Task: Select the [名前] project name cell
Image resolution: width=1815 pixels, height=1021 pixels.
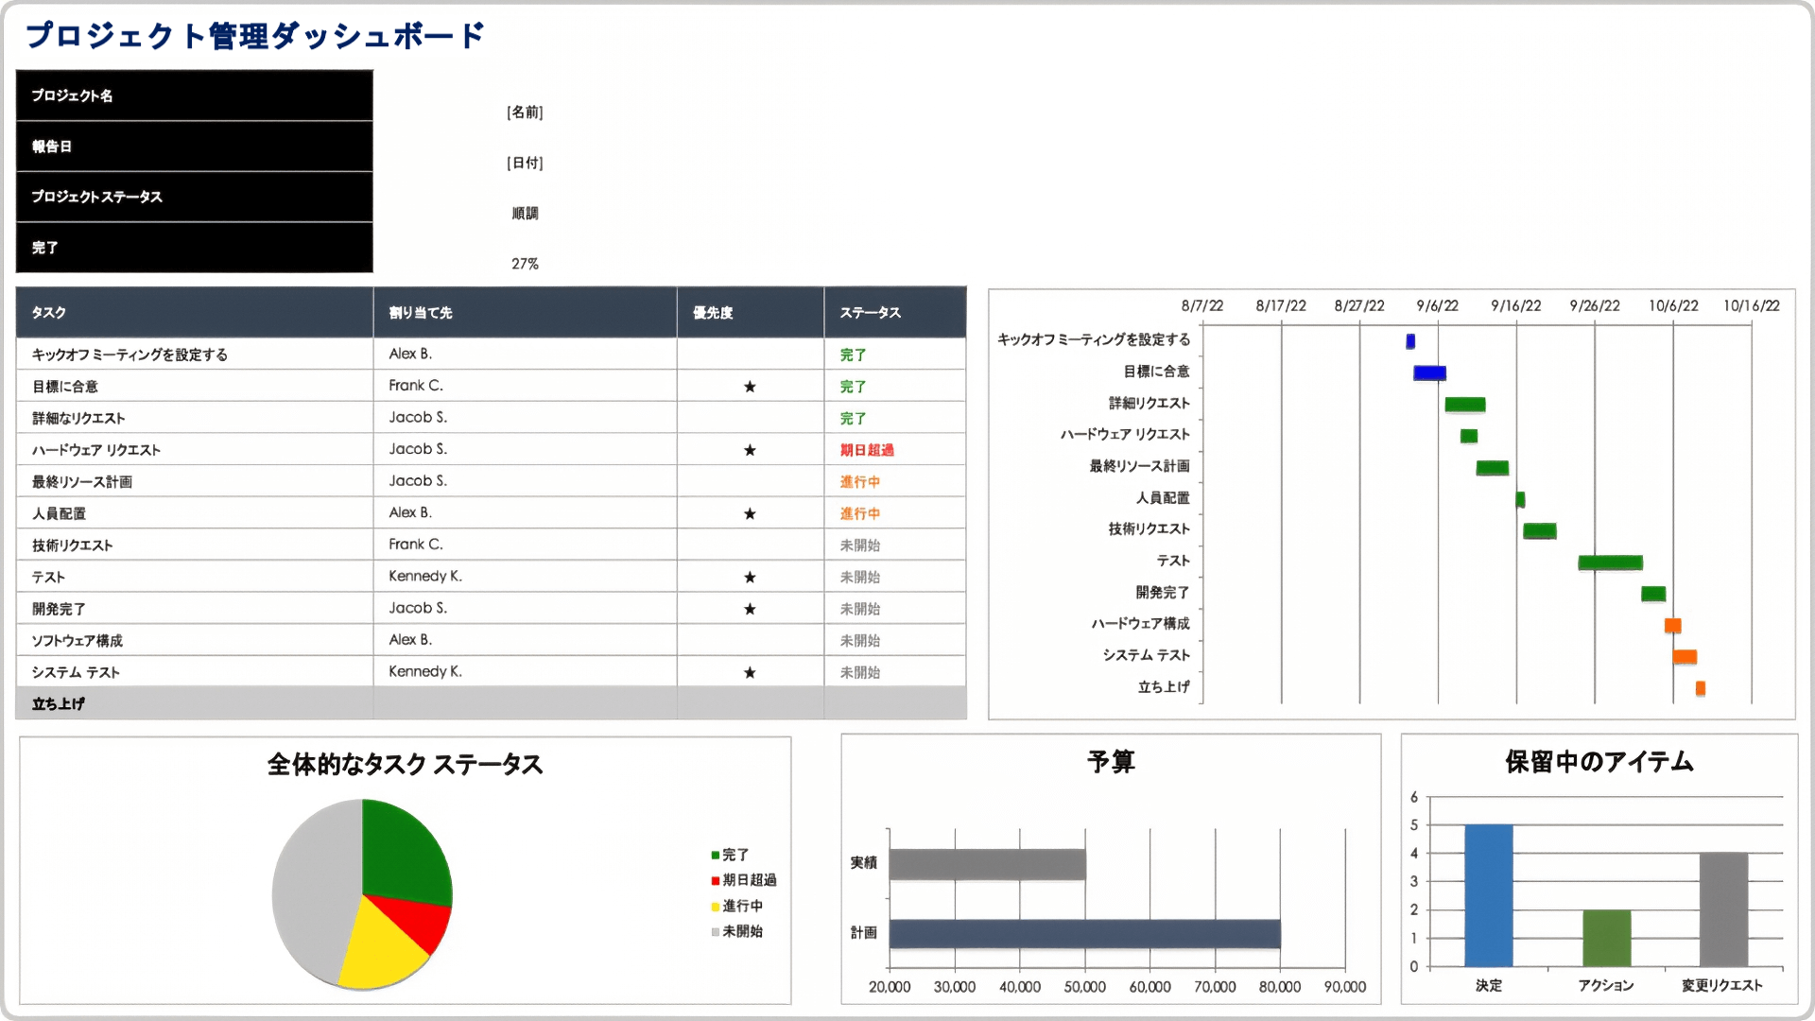Action: point(525,112)
